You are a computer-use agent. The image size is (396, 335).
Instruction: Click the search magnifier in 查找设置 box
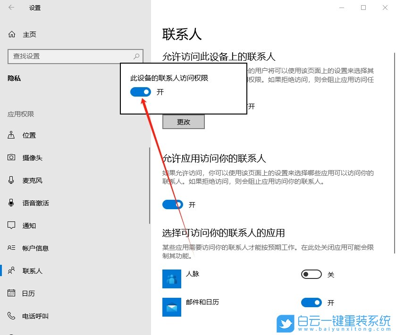[137, 56]
